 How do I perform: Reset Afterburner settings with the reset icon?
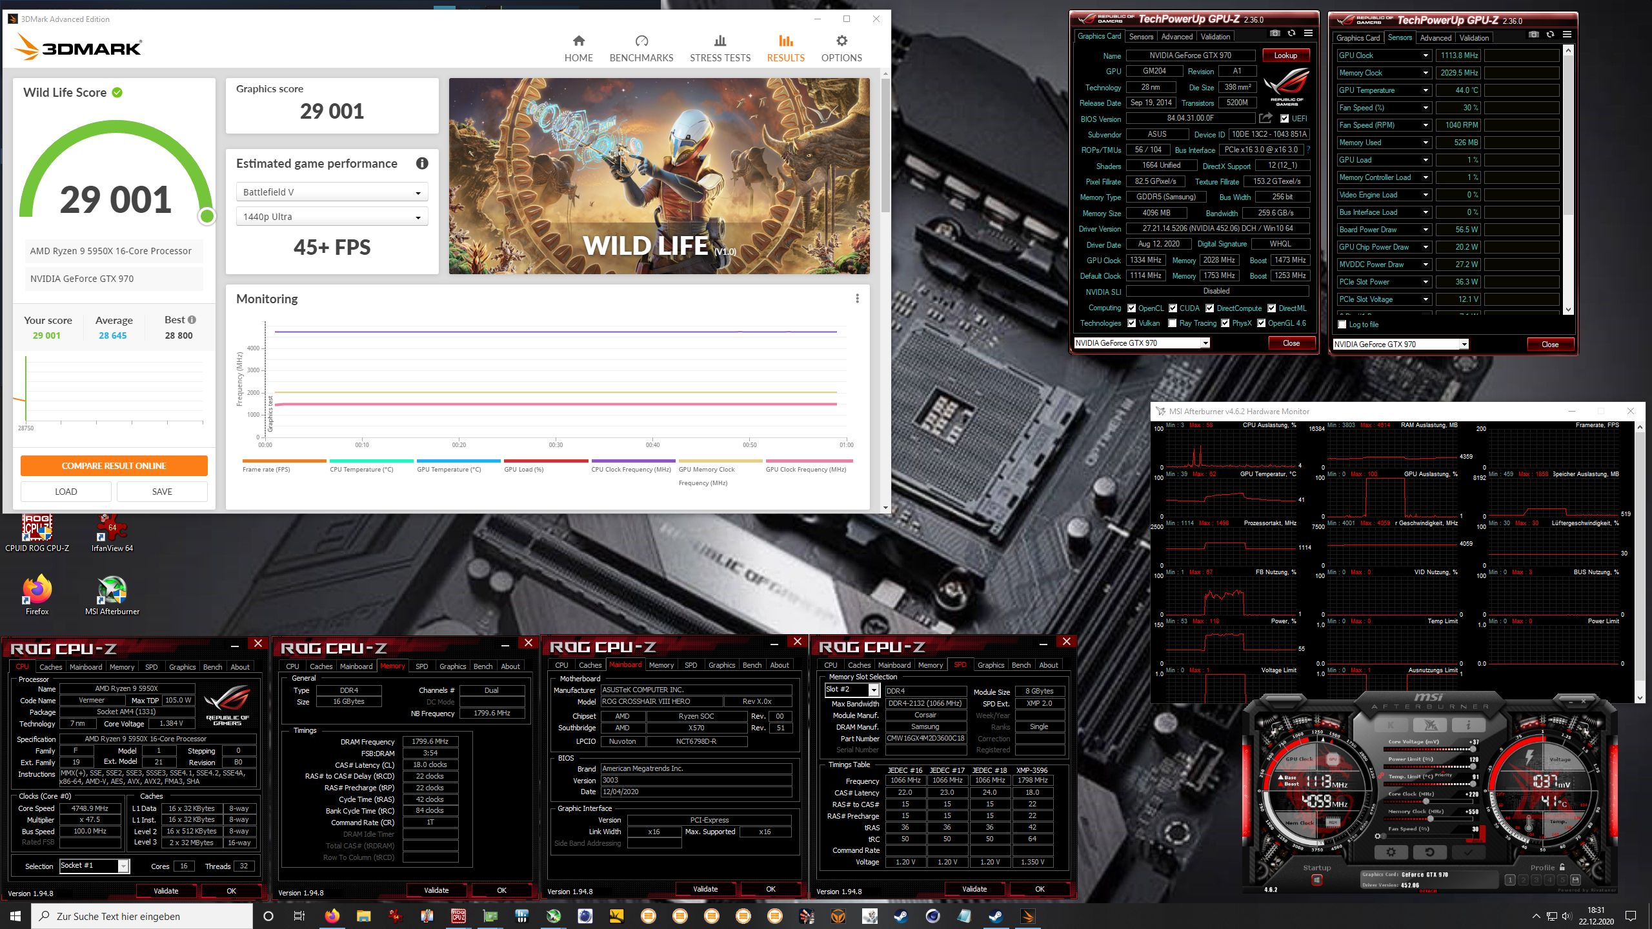click(x=1429, y=852)
